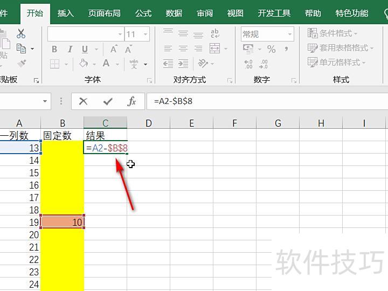
Task: Open the font size dropdown
Action: [145, 34]
